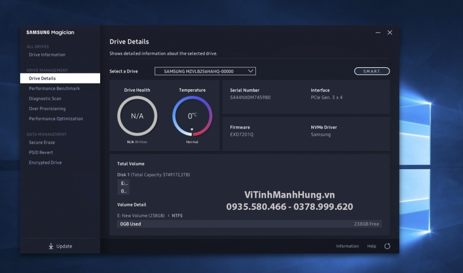Screen dimensions: 463x273
Task: Click the NTFS file system label
Action: pos(177,216)
